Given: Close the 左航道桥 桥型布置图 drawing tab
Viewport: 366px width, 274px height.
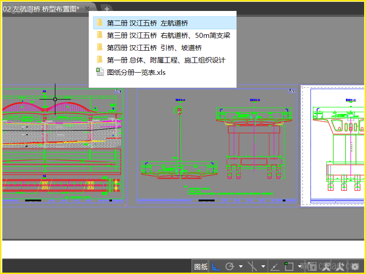Looking at the screenshot, I should point(87,9).
